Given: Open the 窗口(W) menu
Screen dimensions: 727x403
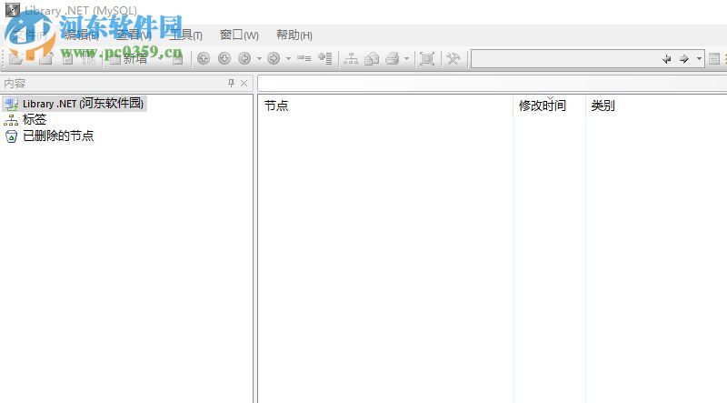Looking at the screenshot, I should pyautogui.click(x=239, y=35).
